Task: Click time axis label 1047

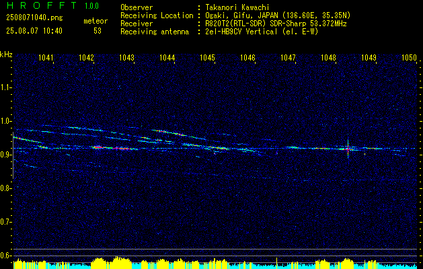Action: pos(288,57)
